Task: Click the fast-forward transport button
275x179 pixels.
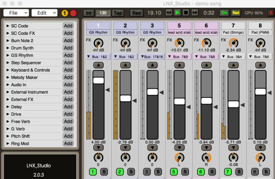Action: (195, 13)
